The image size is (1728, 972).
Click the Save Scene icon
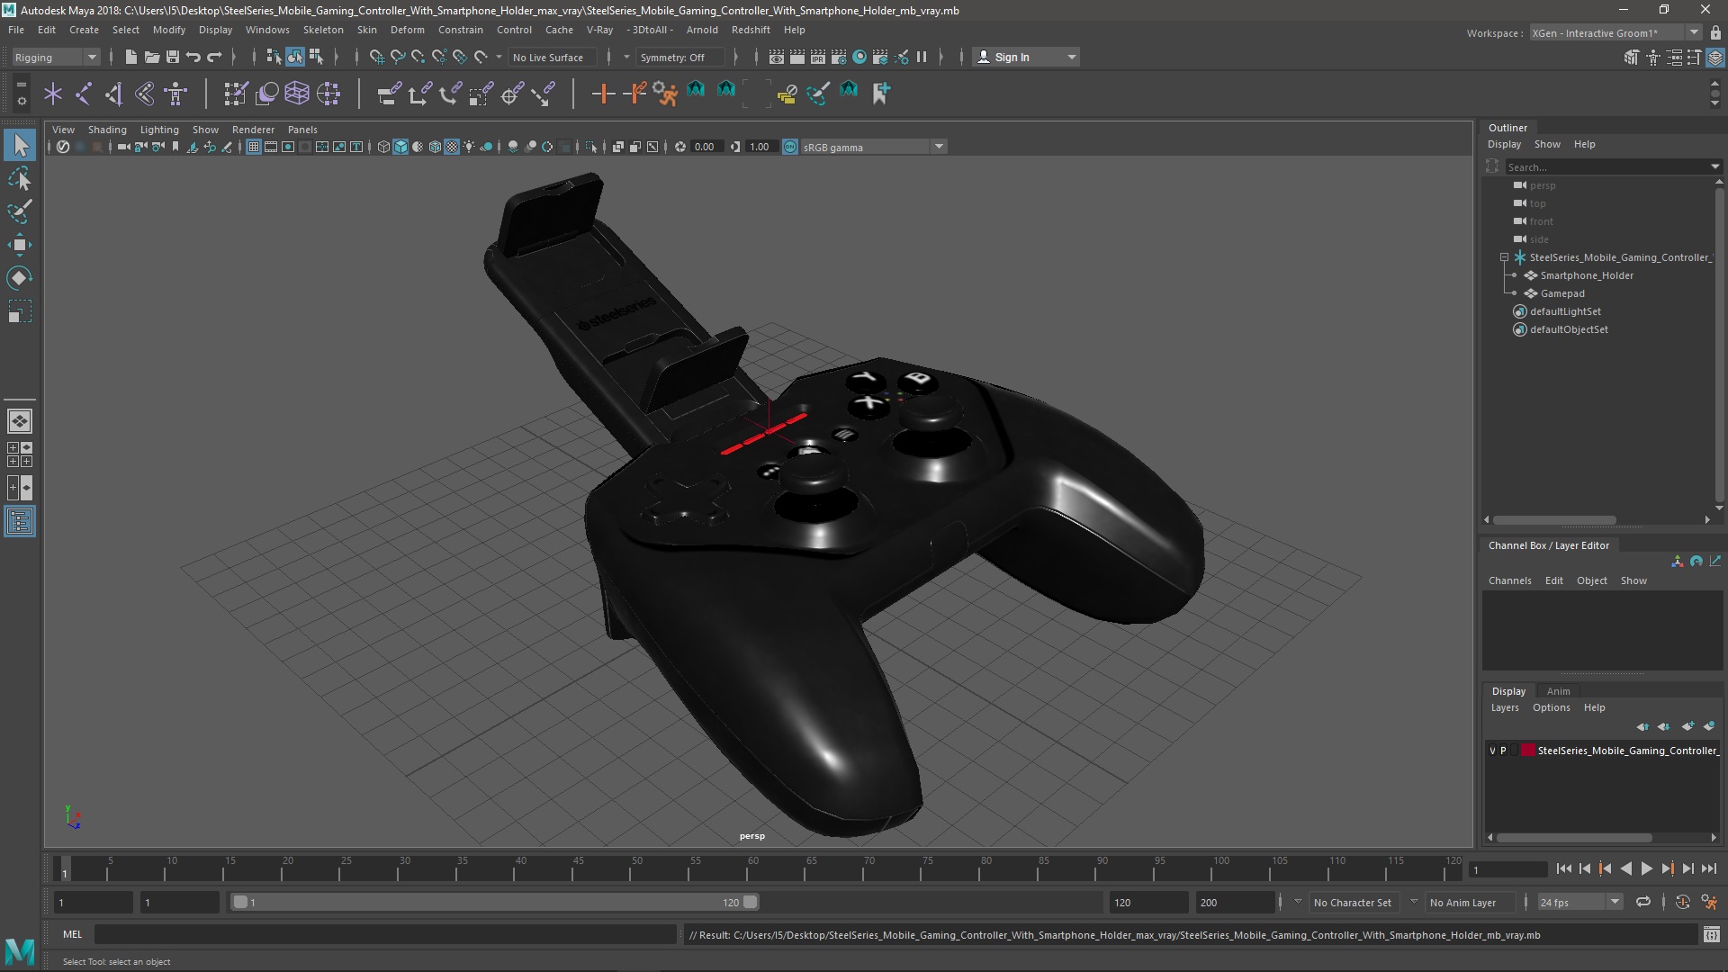tap(173, 57)
